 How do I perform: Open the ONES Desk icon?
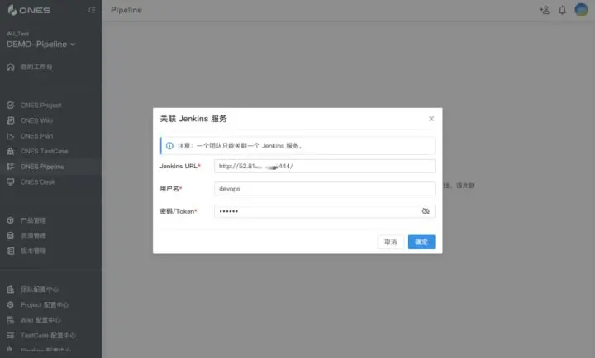[10, 181]
